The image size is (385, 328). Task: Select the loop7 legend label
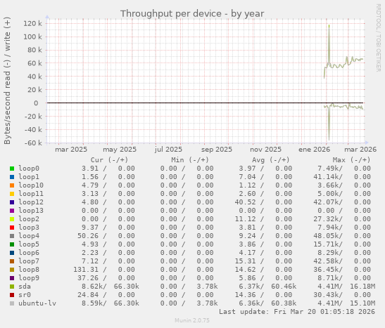[x=29, y=261]
